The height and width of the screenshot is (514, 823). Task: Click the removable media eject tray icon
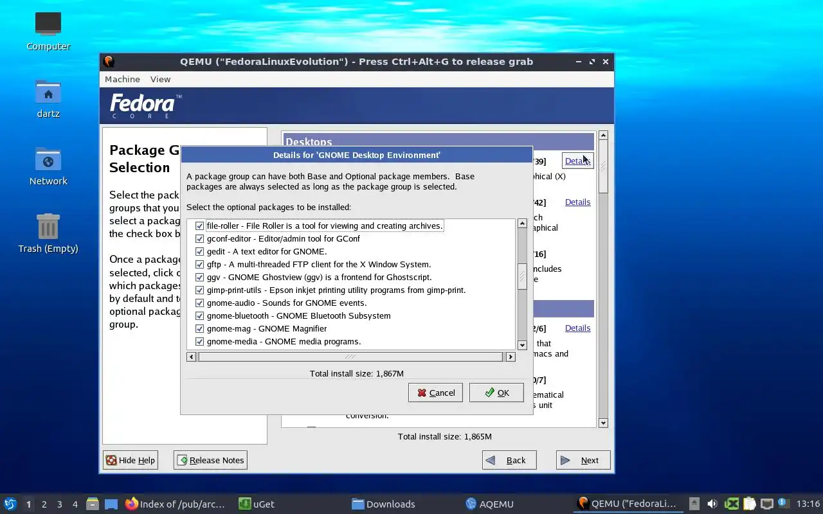pyautogui.click(x=694, y=504)
